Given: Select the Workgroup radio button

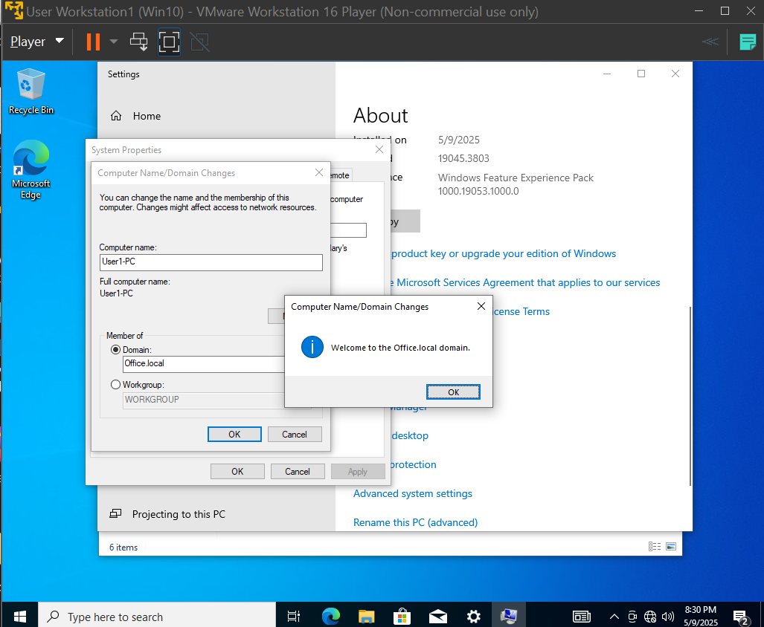Looking at the screenshot, I should (115, 385).
